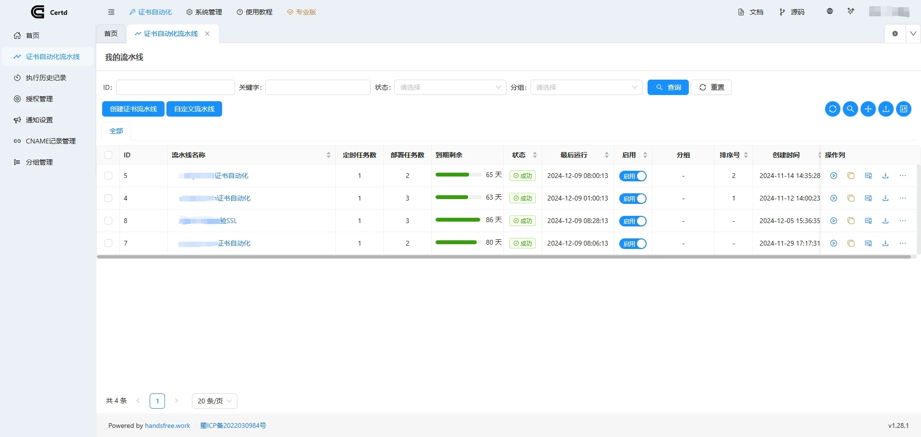This screenshot has width=921, height=437.
Task: Open more actions for pipeline ID 8
Action: (903, 221)
